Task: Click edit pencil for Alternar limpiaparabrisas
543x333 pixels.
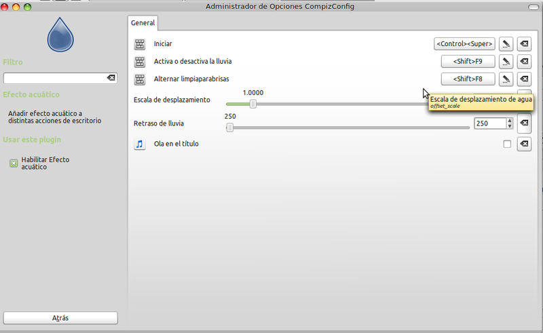Action: [x=506, y=79]
